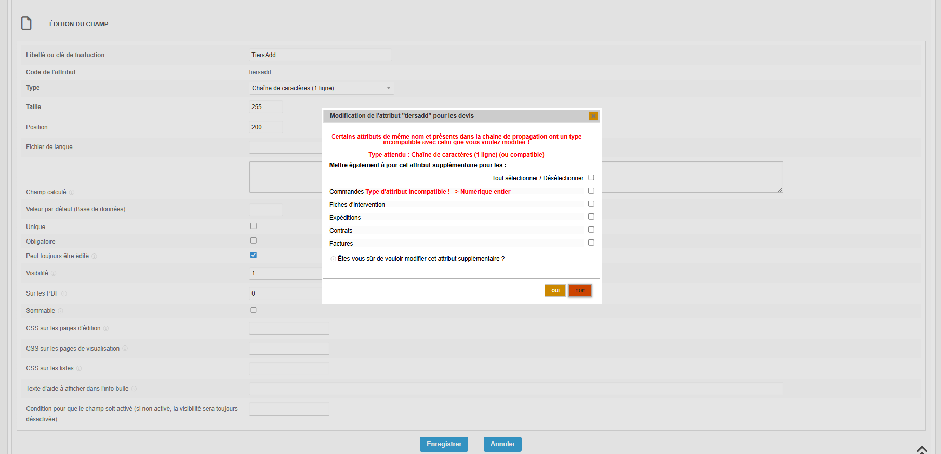Check the Contrats checkbox
Viewport: 941px width, 454px height.
[x=591, y=230]
